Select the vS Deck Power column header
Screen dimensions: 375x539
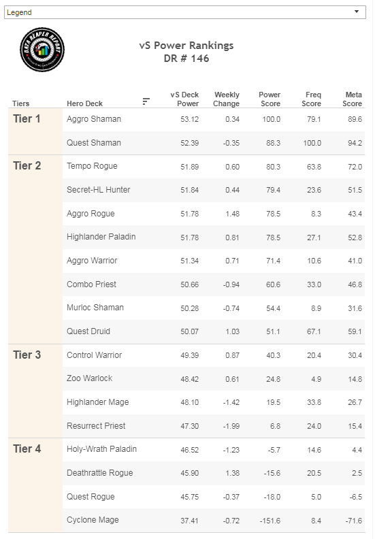pos(184,99)
